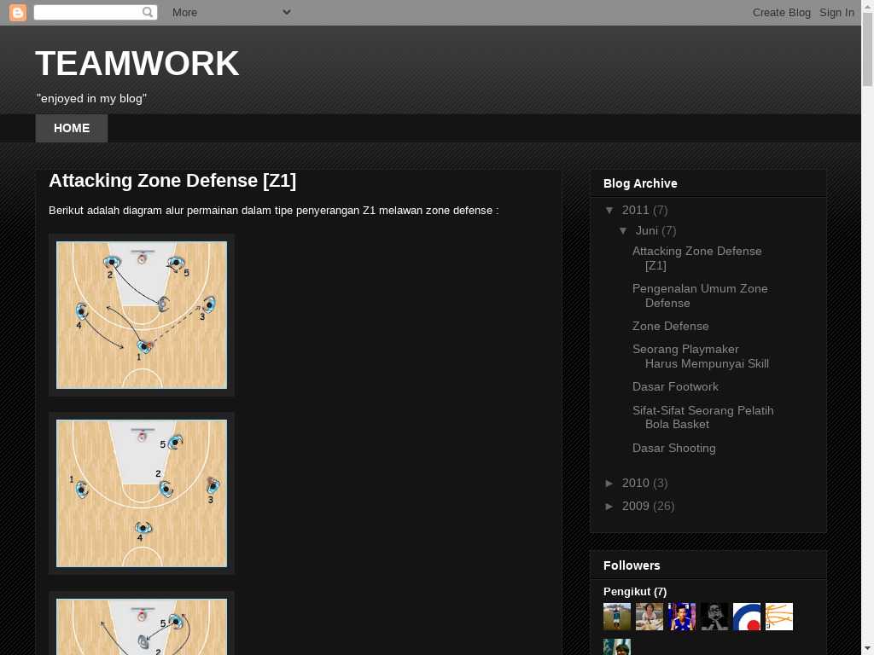The height and width of the screenshot is (655, 874).
Task: Open the Attacking Zone Defense [Z1] post title
Action: [x=172, y=181]
